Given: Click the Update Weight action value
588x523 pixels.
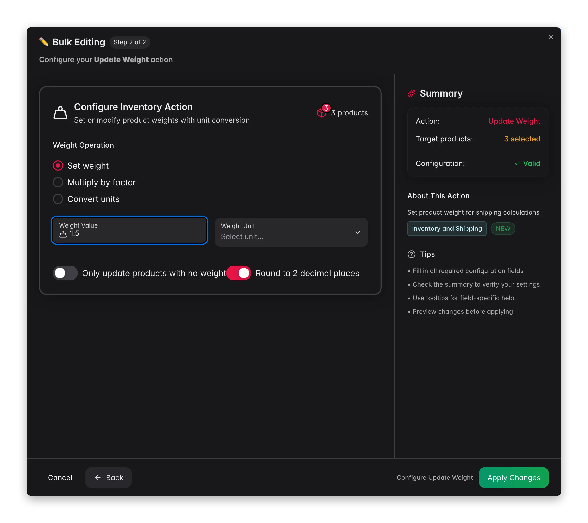Looking at the screenshot, I should pos(514,121).
